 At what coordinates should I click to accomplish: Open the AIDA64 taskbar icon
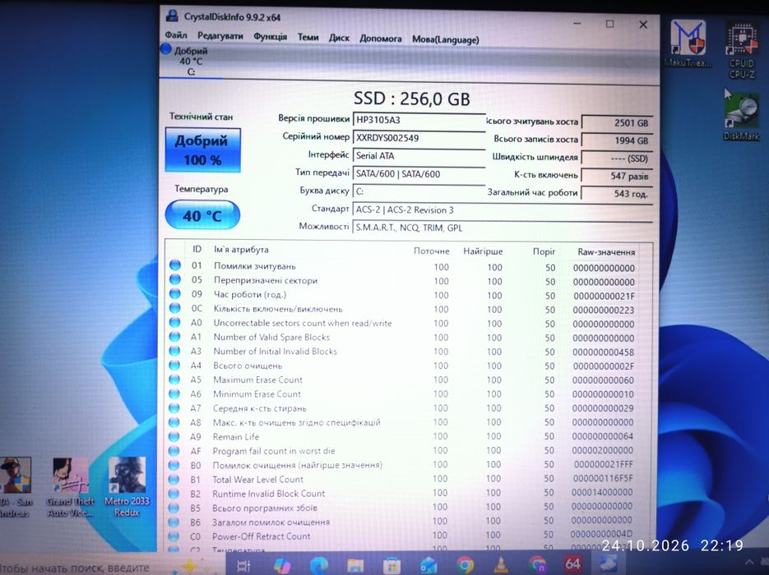[x=572, y=564]
